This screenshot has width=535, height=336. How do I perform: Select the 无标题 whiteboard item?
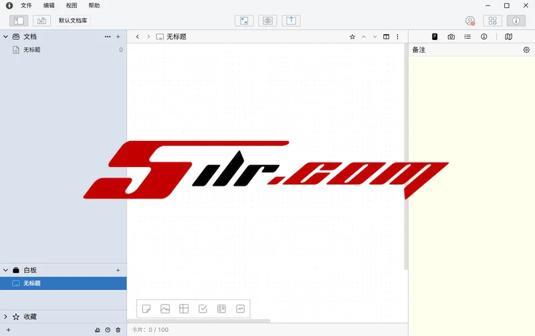click(x=63, y=283)
